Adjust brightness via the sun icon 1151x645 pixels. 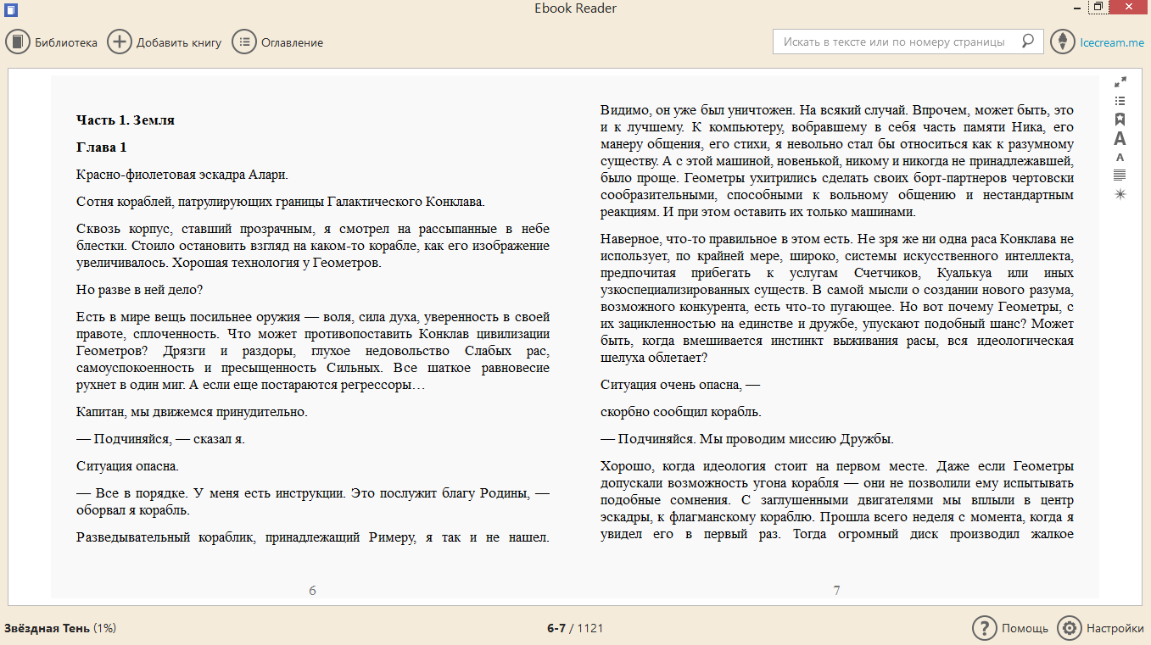pyautogui.click(x=1120, y=194)
